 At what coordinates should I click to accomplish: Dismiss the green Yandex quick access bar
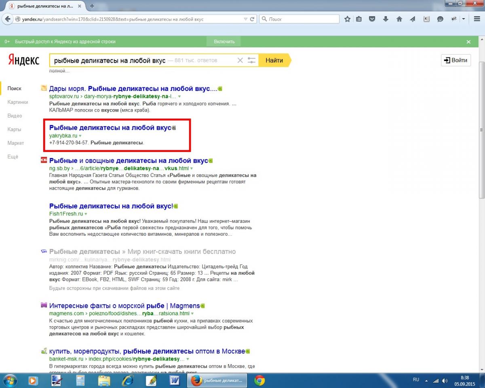click(468, 42)
